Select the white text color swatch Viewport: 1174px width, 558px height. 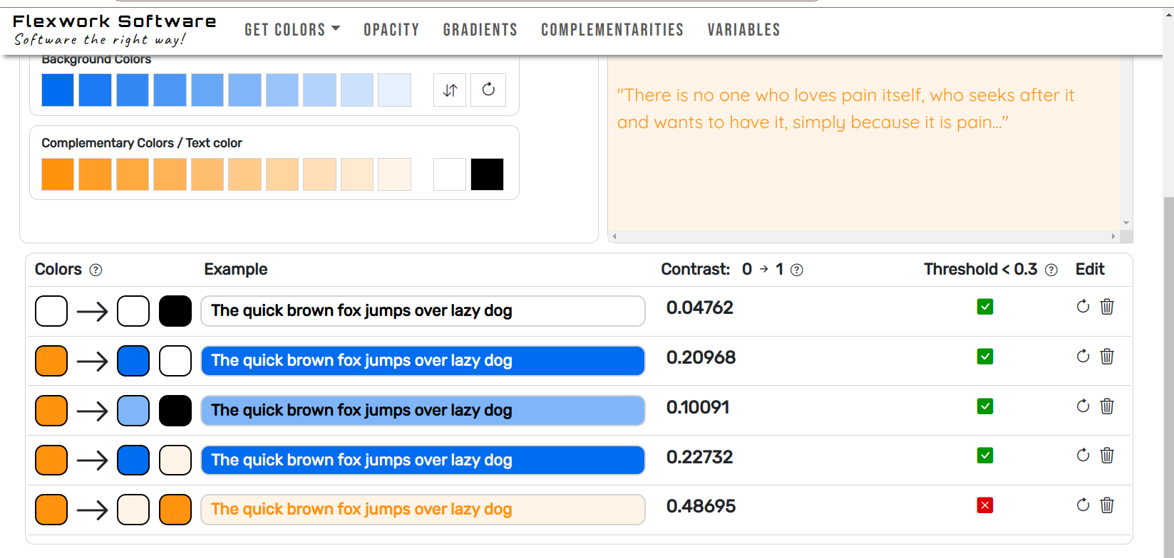click(x=450, y=174)
